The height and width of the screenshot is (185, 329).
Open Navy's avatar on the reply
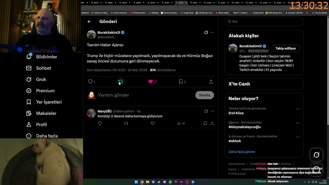point(91,113)
